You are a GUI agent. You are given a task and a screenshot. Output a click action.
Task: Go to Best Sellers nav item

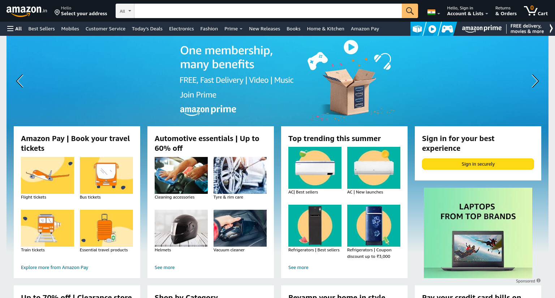click(42, 29)
